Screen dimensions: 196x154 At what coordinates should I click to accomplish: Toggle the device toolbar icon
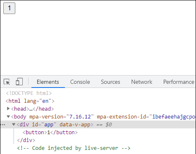19,82
